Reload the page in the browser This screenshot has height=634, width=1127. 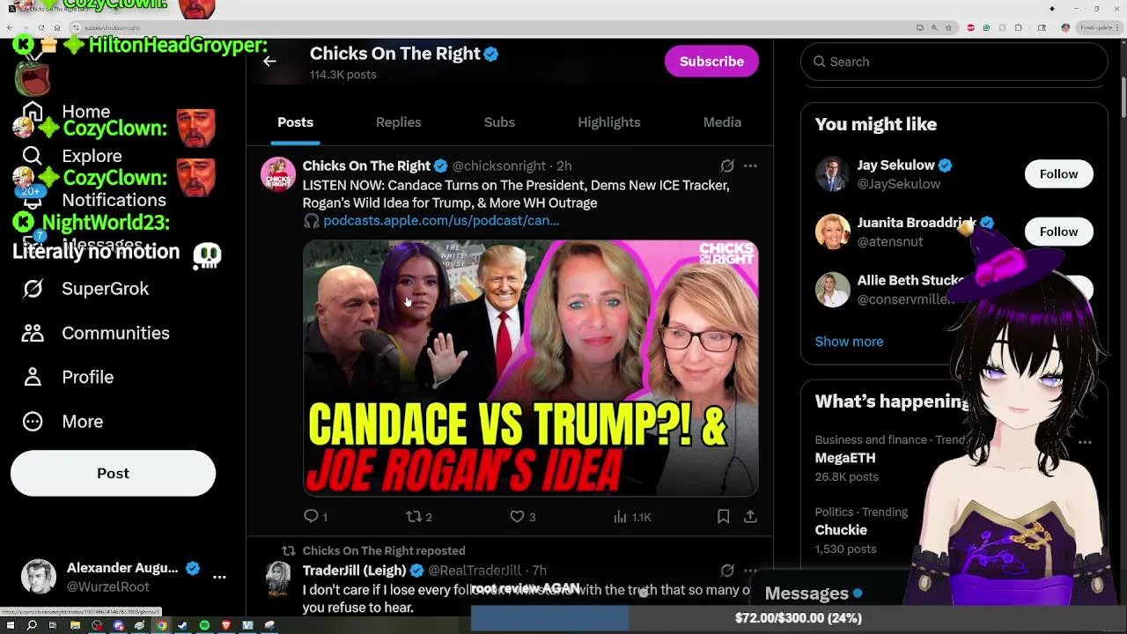click(x=41, y=27)
